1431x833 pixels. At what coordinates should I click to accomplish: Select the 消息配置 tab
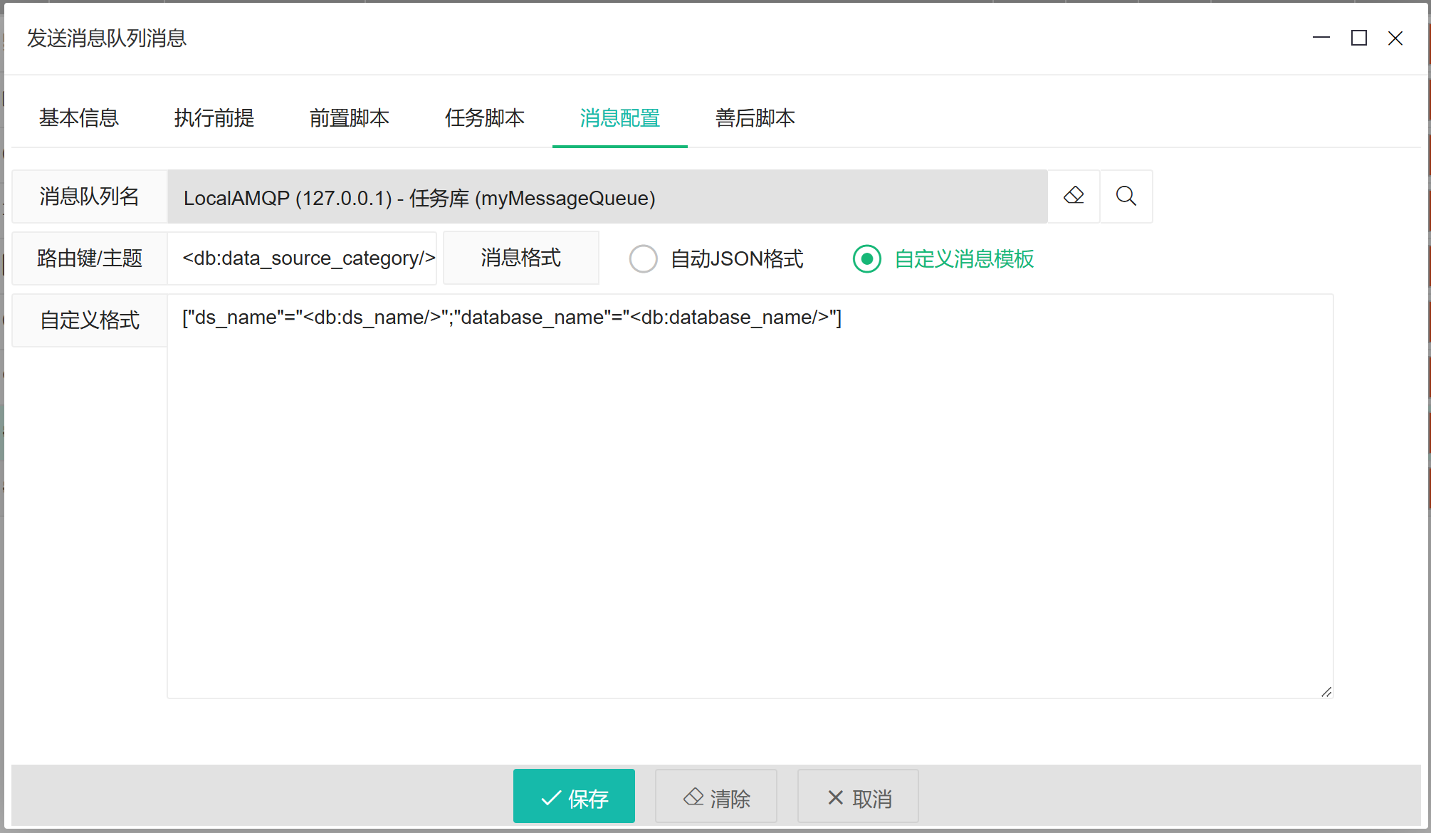(620, 118)
